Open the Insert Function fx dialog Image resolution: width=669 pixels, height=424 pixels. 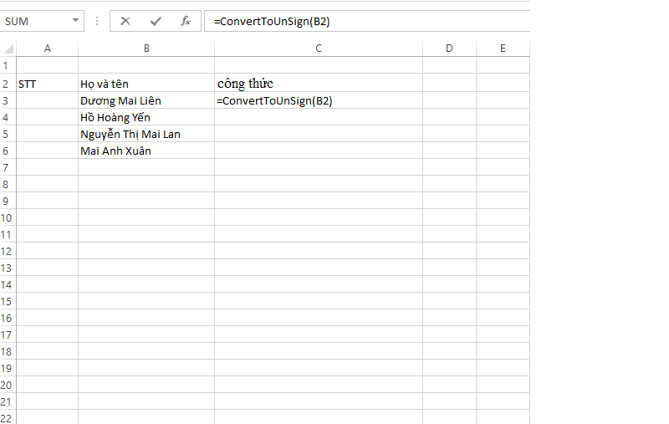(186, 22)
